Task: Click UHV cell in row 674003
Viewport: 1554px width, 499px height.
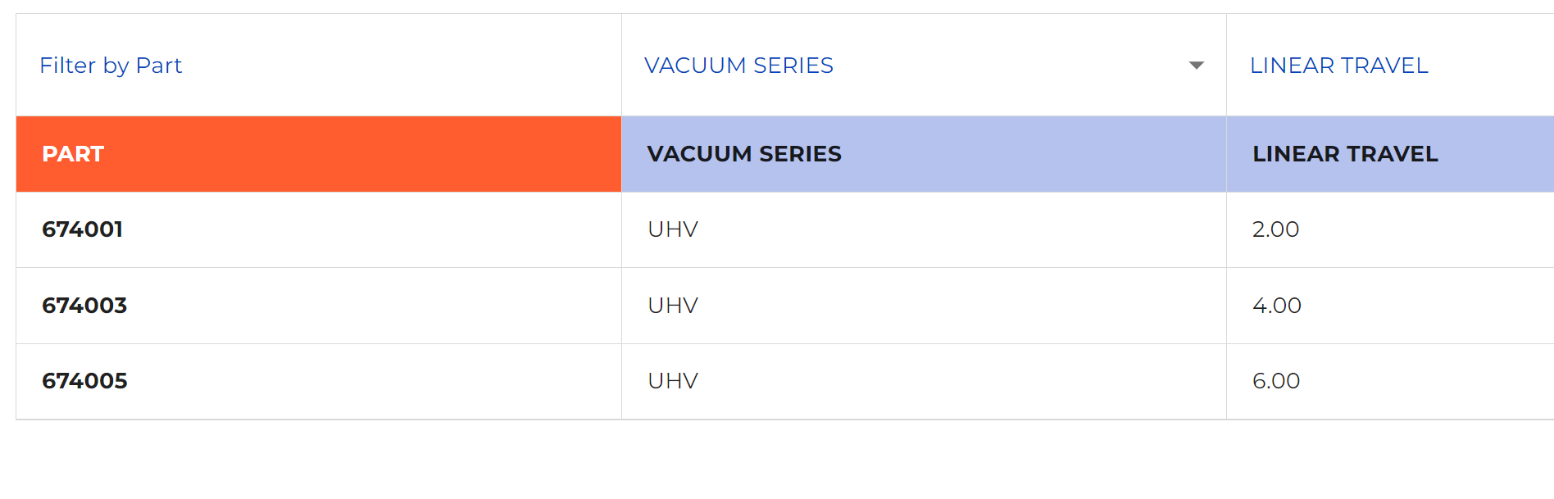Action: pos(673,306)
